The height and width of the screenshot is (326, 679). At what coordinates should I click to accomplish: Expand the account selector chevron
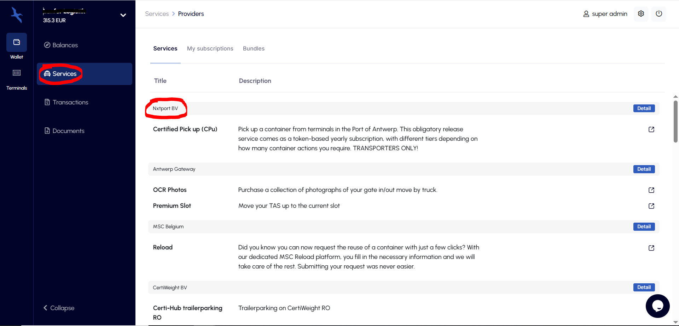123,15
